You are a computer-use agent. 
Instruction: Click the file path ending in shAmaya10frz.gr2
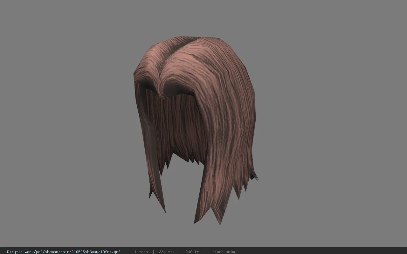point(64,252)
